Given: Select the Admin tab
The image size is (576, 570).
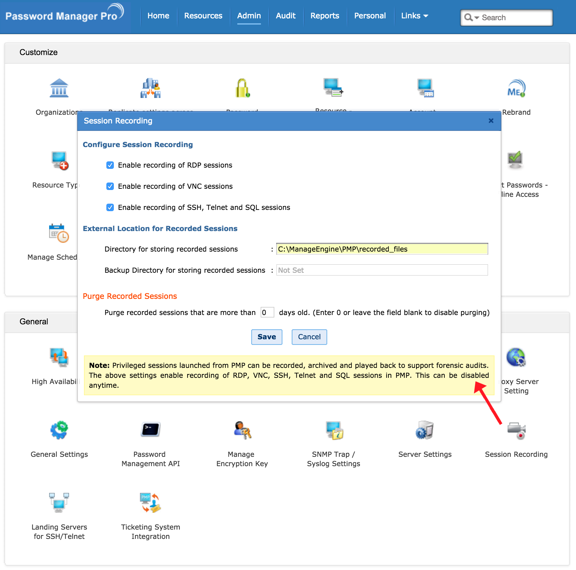Looking at the screenshot, I should pyautogui.click(x=249, y=16).
